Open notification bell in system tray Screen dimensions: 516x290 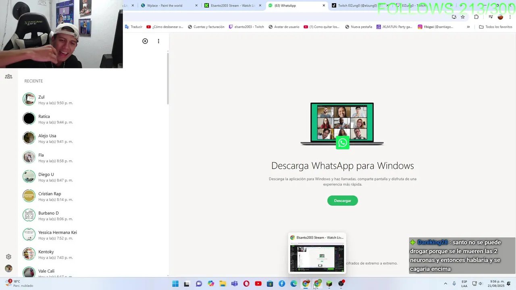tap(509, 284)
